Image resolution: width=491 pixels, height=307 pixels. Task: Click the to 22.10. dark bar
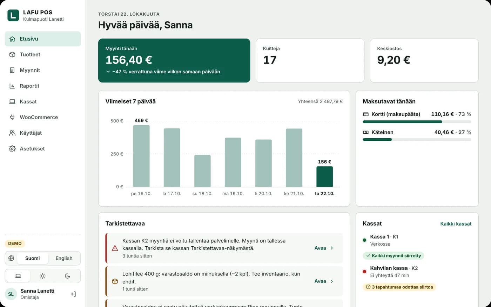point(324,177)
